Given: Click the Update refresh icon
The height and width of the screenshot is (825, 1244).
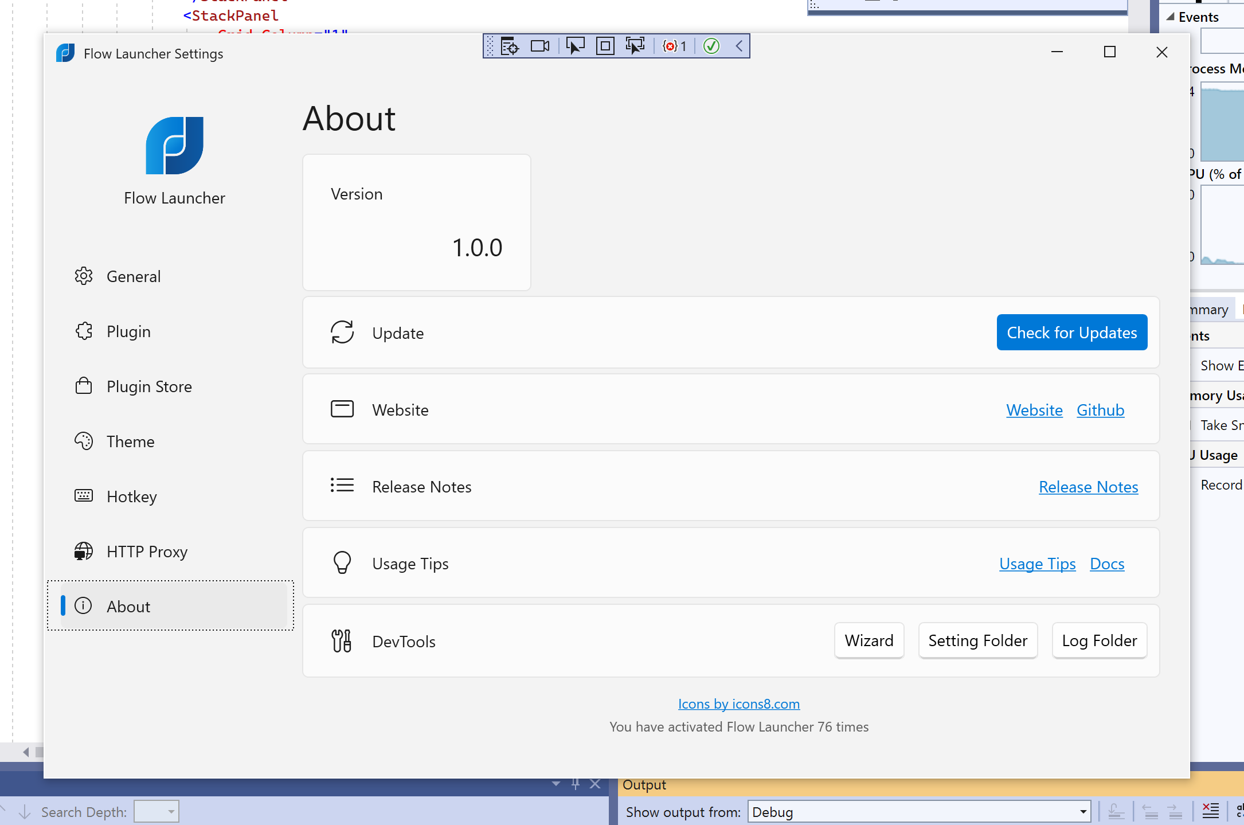Looking at the screenshot, I should pos(342,332).
